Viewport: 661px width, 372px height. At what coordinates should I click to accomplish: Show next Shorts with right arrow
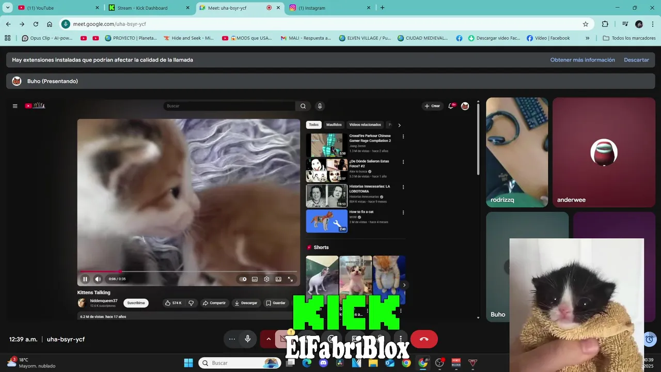pos(404,285)
